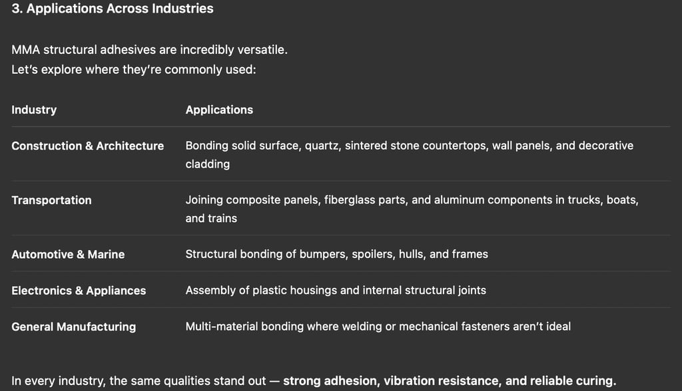Viewport: 682px width, 391px height.
Task: Click the "Structural bonding of bumpers" cell
Action: tap(336, 254)
